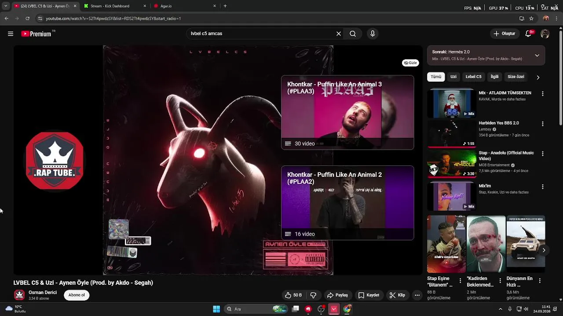Bookmark this page with star icon
Image resolution: width=563 pixels, height=316 pixels.
click(x=531, y=18)
